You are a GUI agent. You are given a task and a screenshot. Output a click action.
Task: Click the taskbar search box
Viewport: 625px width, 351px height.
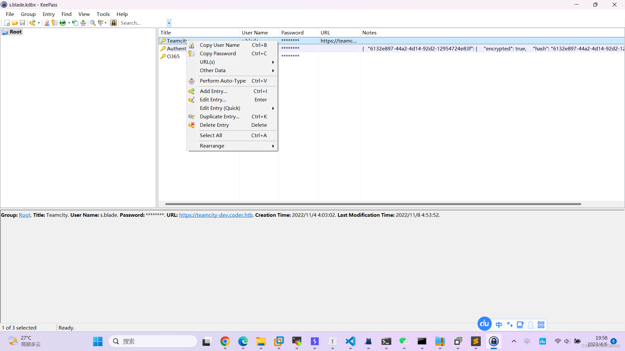[153, 341]
